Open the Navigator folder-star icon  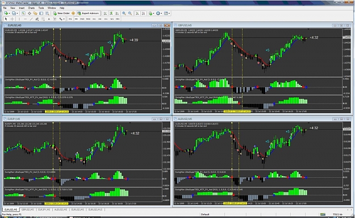point(35,14)
